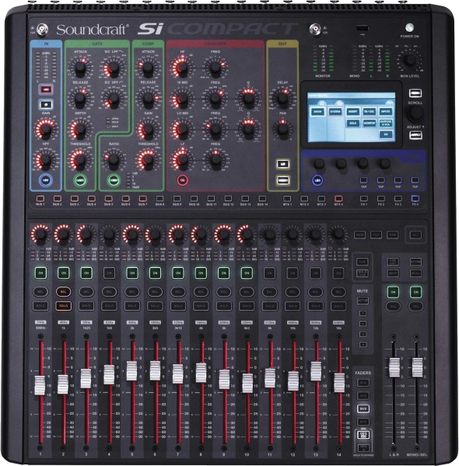
Task: Click the APPLY button below ADJUST
Action: (x=415, y=135)
